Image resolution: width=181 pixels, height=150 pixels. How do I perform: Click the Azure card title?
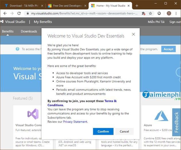148,125
